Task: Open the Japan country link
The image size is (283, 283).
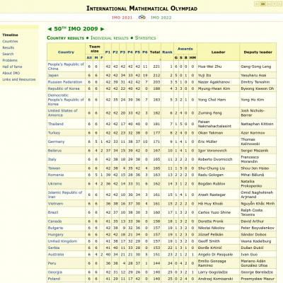Action: [53, 75]
